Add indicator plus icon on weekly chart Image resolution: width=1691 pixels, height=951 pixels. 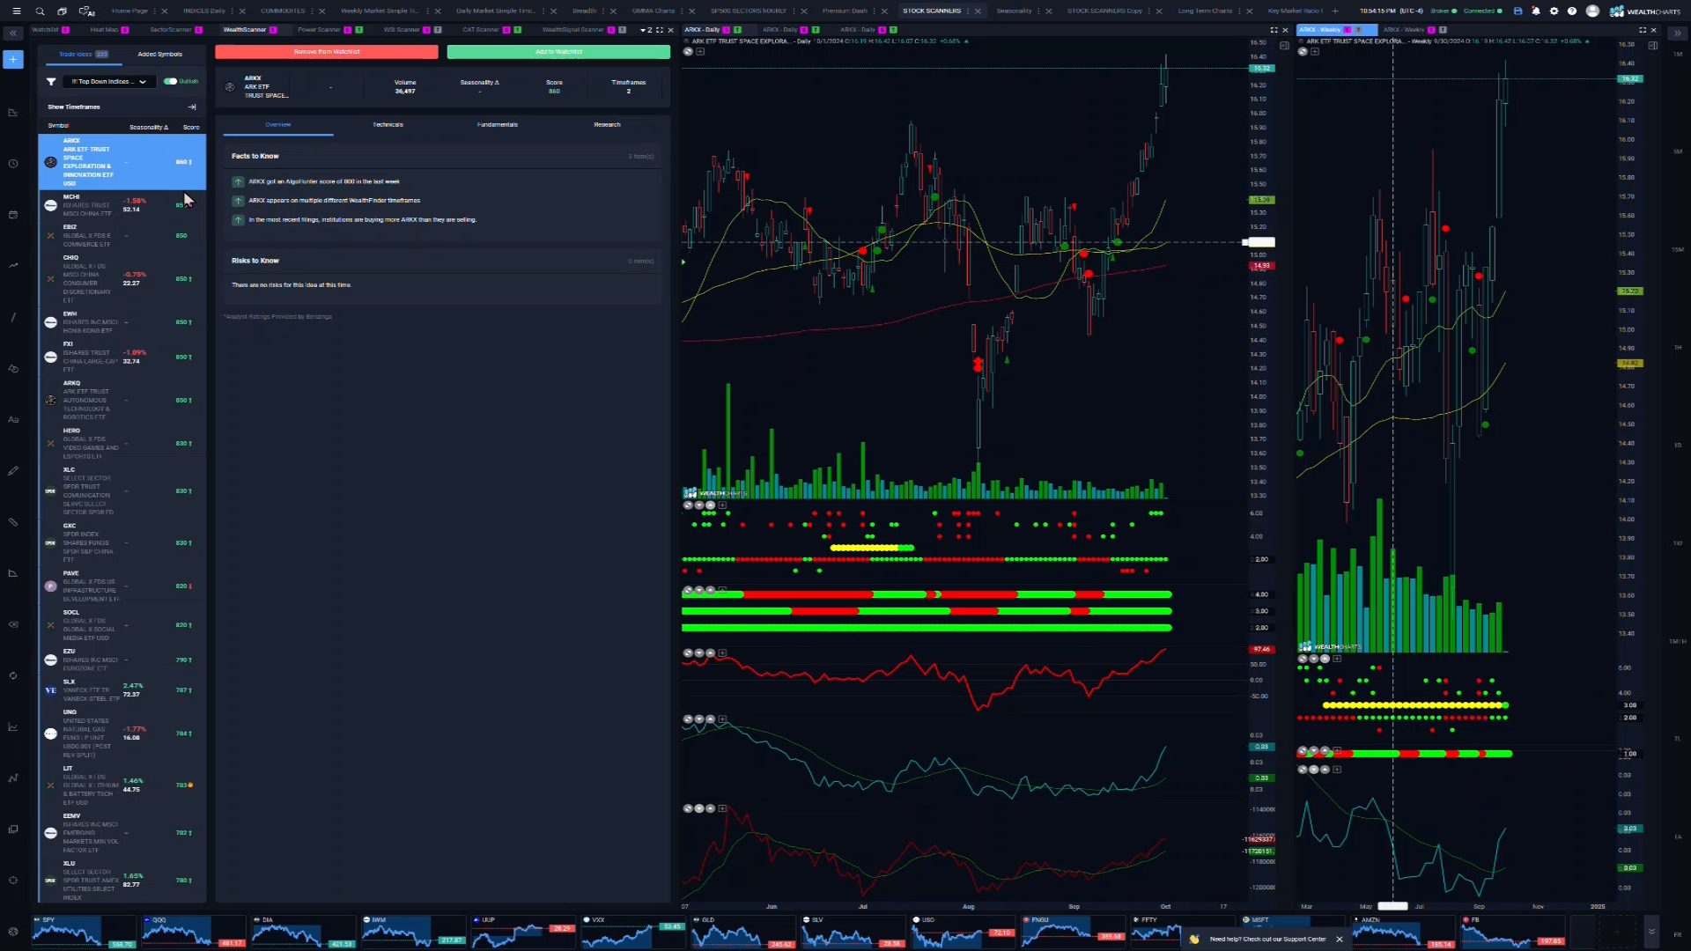[1315, 52]
